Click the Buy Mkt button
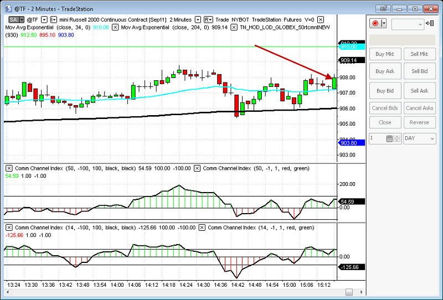443x300 pixels. 385,54
